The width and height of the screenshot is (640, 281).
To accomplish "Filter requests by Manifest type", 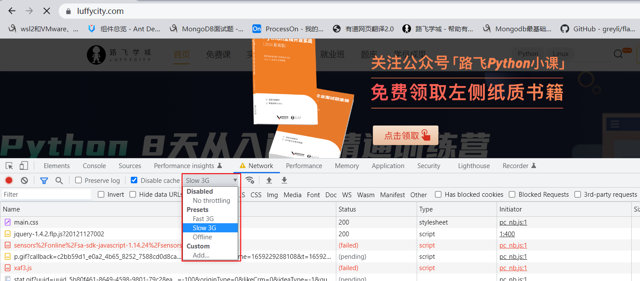I will pyautogui.click(x=392, y=195).
